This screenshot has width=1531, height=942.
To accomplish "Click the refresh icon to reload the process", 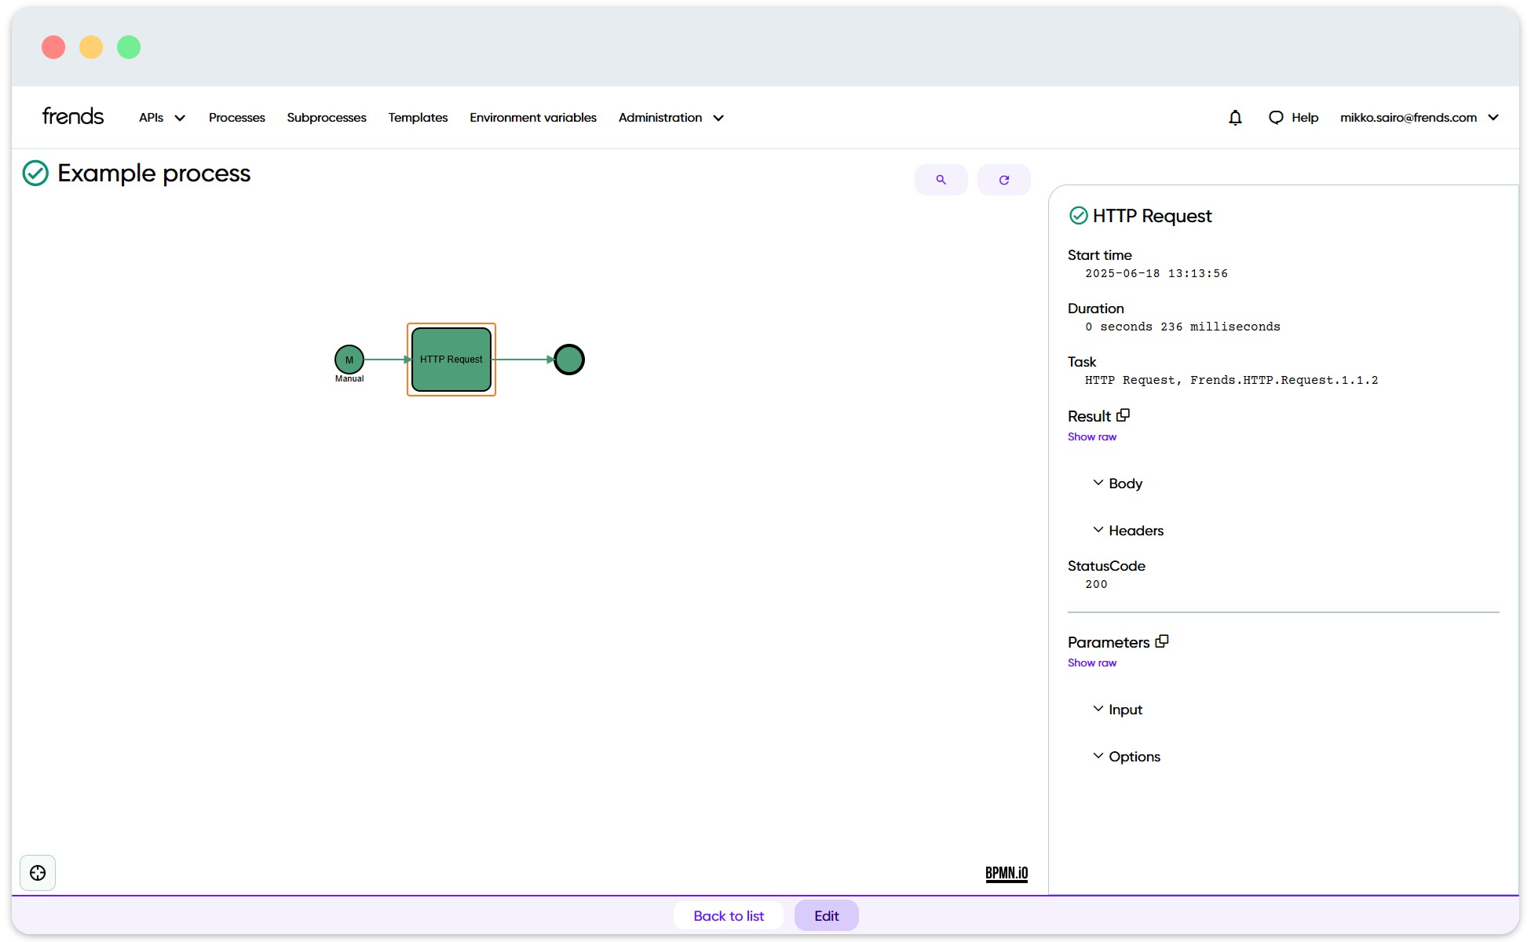I will [x=1003, y=179].
